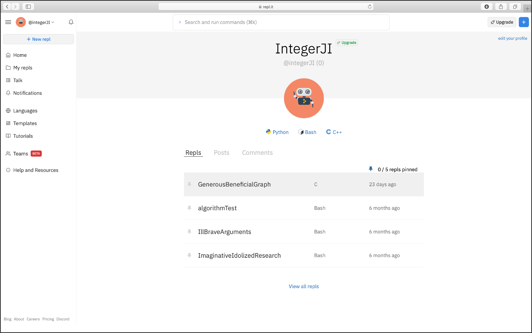Click the Templates grid icon
The height and width of the screenshot is (333, 532).
tap(8, 123)
